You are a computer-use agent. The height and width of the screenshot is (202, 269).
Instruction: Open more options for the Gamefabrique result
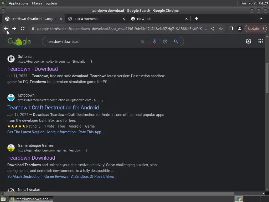click(x=86, y=150)
